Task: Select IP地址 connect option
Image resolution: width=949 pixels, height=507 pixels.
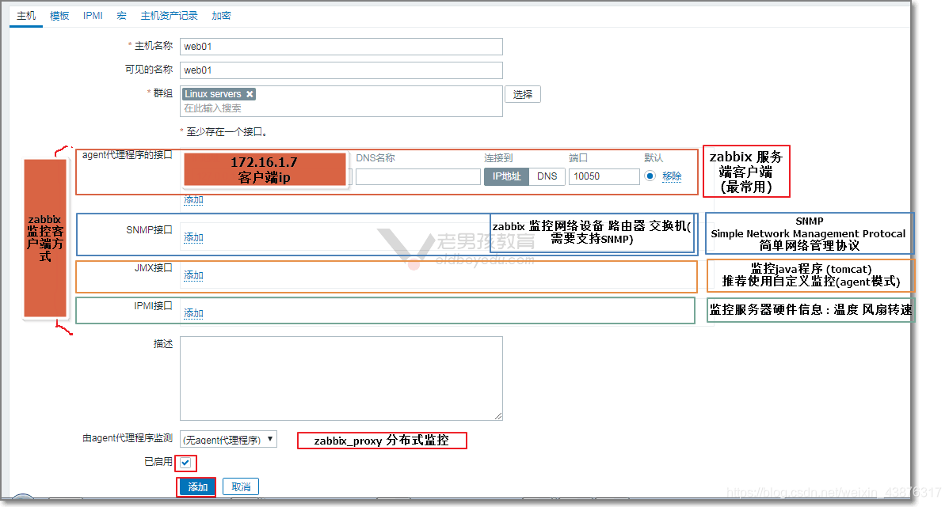Action: click(x=506, y=176)
